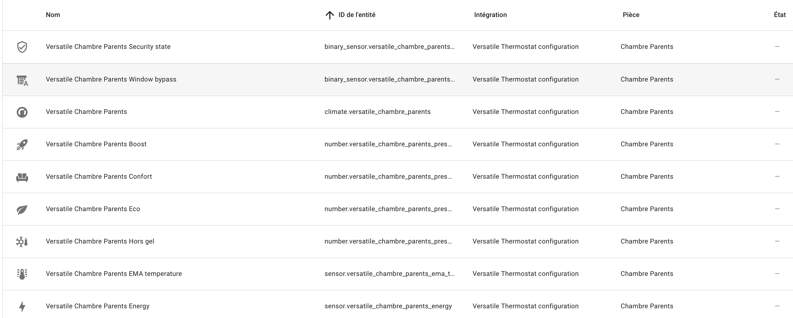793x318 pixels.
Task: Open Versatile Chambre Parents Eco entity
Action: pyautogui.click(x=93, y=209)
